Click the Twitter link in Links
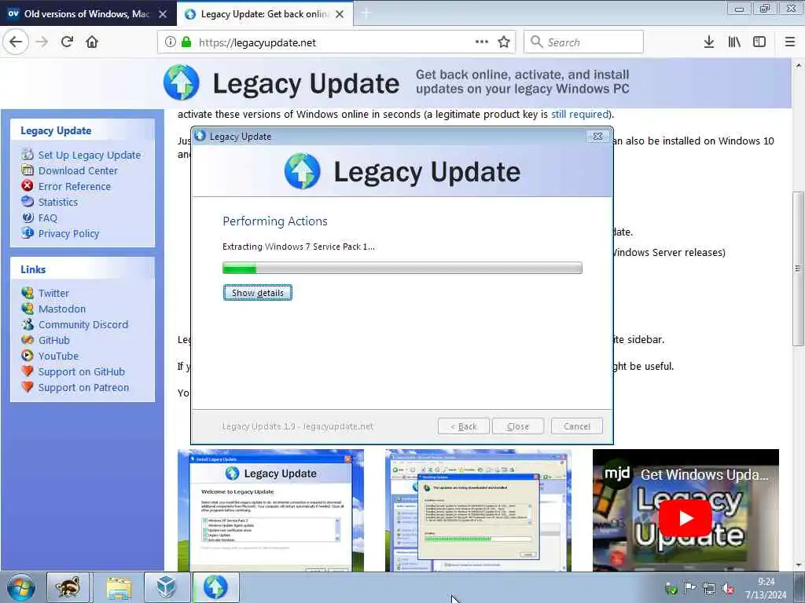Screen dimensions: 805x603 [x=53, y=294]
